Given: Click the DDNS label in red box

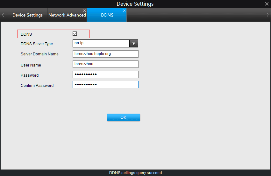Looking at the screenshot, I should (x=26, y=34).
